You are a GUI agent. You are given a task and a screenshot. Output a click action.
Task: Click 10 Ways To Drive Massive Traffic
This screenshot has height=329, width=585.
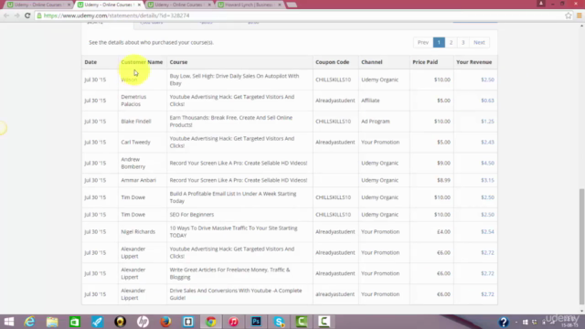(x=234, y=231)
